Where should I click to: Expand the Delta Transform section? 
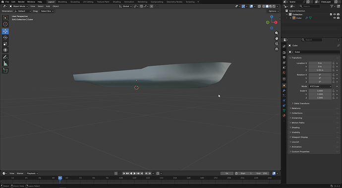click(x=301, y=104)
